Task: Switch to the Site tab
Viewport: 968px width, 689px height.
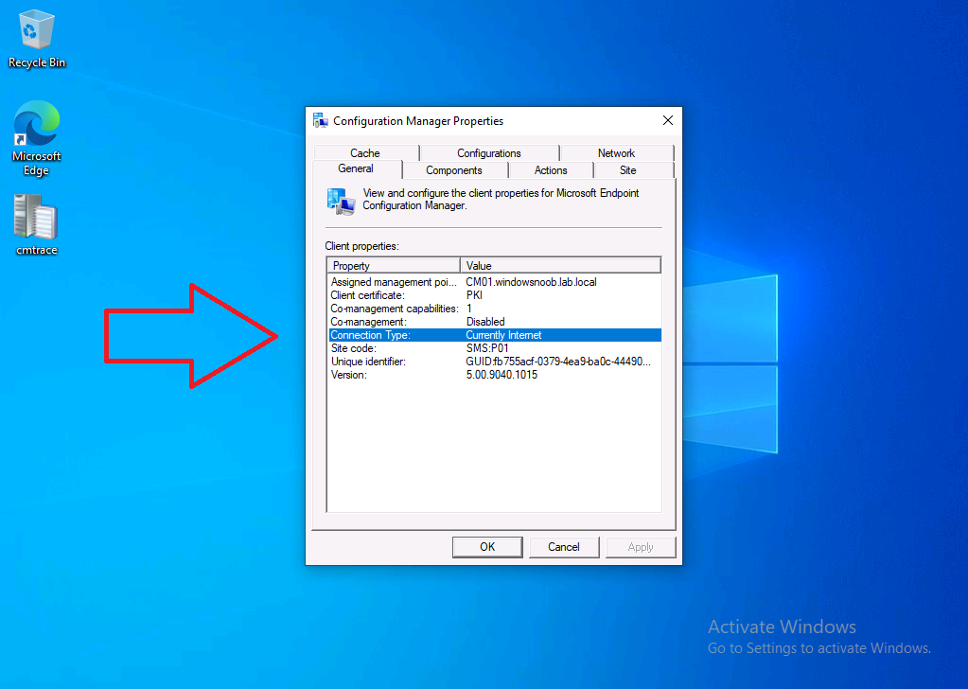Action: coord(628,169)
